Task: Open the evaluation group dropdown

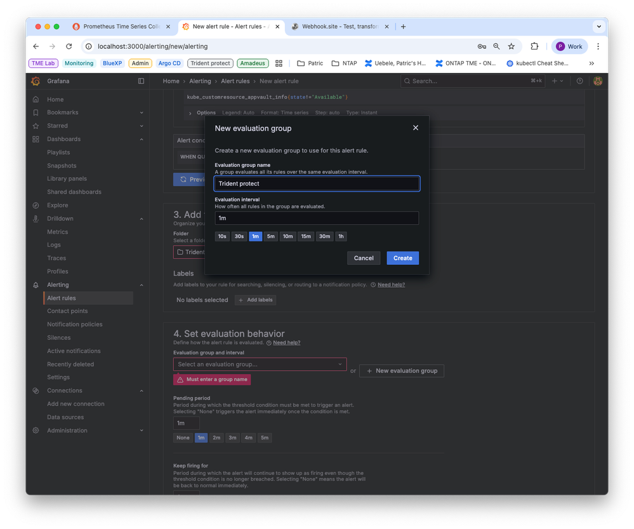Action: 260,364
